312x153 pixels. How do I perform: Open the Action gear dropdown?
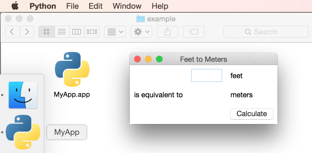tap(141, 32)
